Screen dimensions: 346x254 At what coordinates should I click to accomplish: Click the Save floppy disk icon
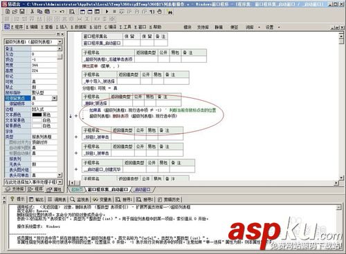(x=22, y=11)
